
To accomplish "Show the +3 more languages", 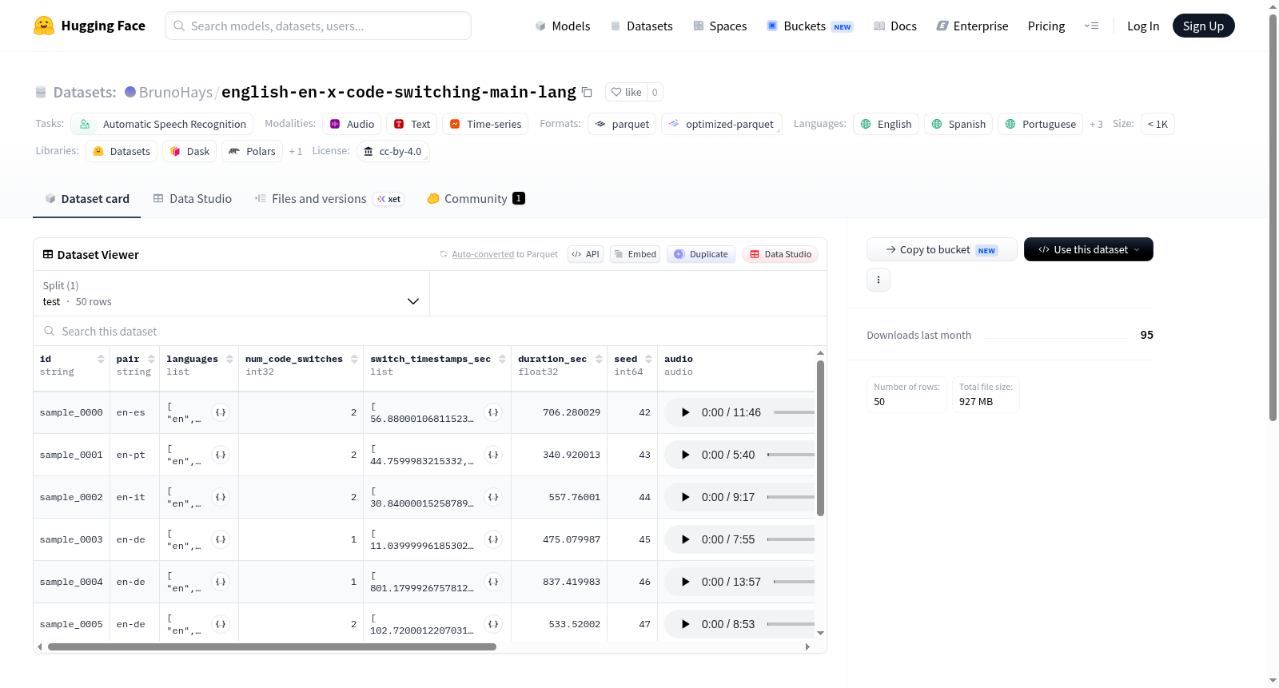I will click(1096, 125).
